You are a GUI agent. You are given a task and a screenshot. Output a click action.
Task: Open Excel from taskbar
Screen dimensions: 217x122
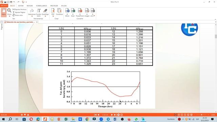tap(66, 119)
